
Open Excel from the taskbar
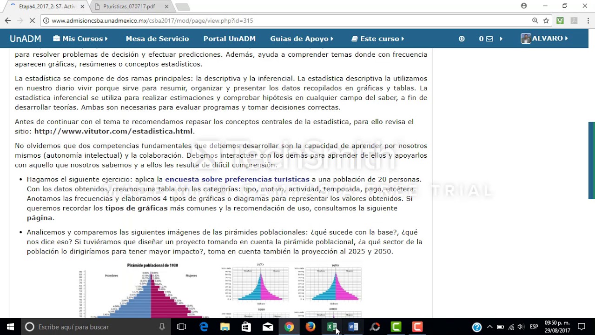tap(332, 327)
